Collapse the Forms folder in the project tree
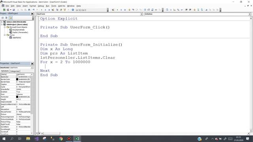Screen dimensions: 253x142 5,35
